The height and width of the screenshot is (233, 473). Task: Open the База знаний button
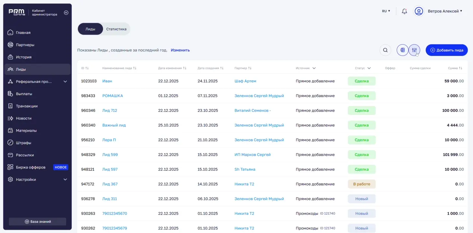[x=38, y=222]
